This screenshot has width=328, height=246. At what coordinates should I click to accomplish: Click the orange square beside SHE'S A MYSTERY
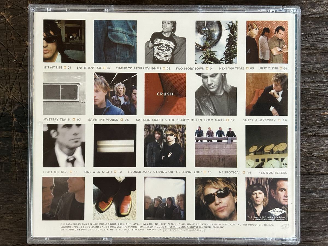[279, 120]
